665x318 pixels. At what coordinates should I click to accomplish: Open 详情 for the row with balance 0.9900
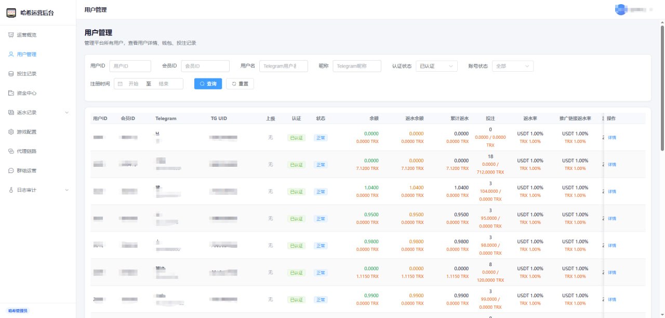(612, 300)
